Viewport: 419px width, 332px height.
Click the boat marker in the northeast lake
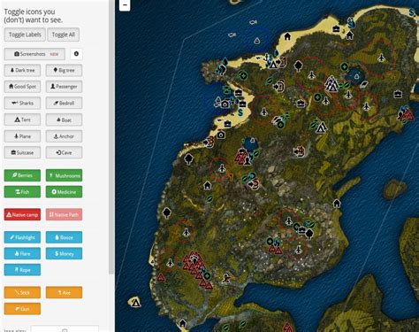click(357, 76)
